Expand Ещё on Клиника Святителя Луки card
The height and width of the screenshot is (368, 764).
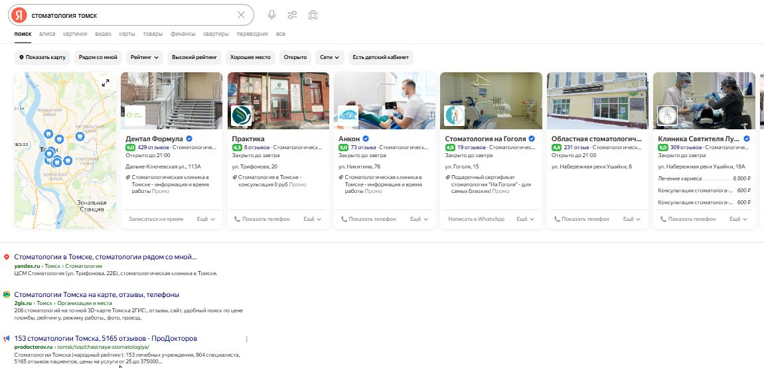[738, 219]
